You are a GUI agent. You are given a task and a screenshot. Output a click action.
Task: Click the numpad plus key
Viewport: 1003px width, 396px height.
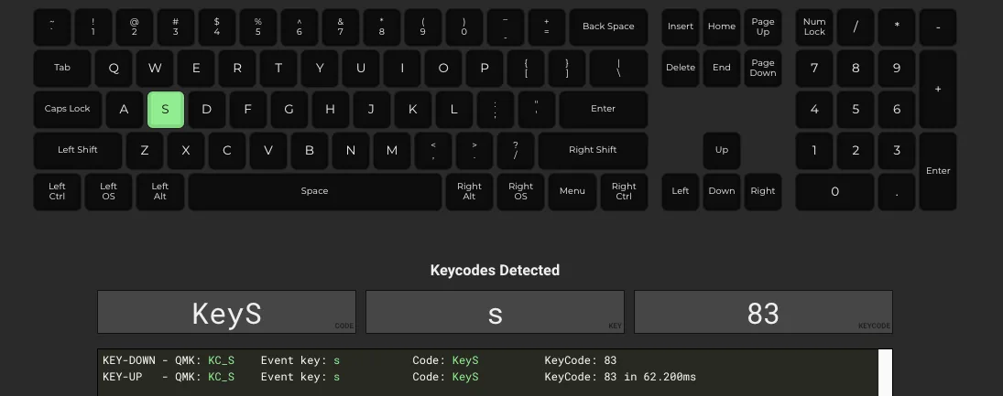[x=937, y=89]
